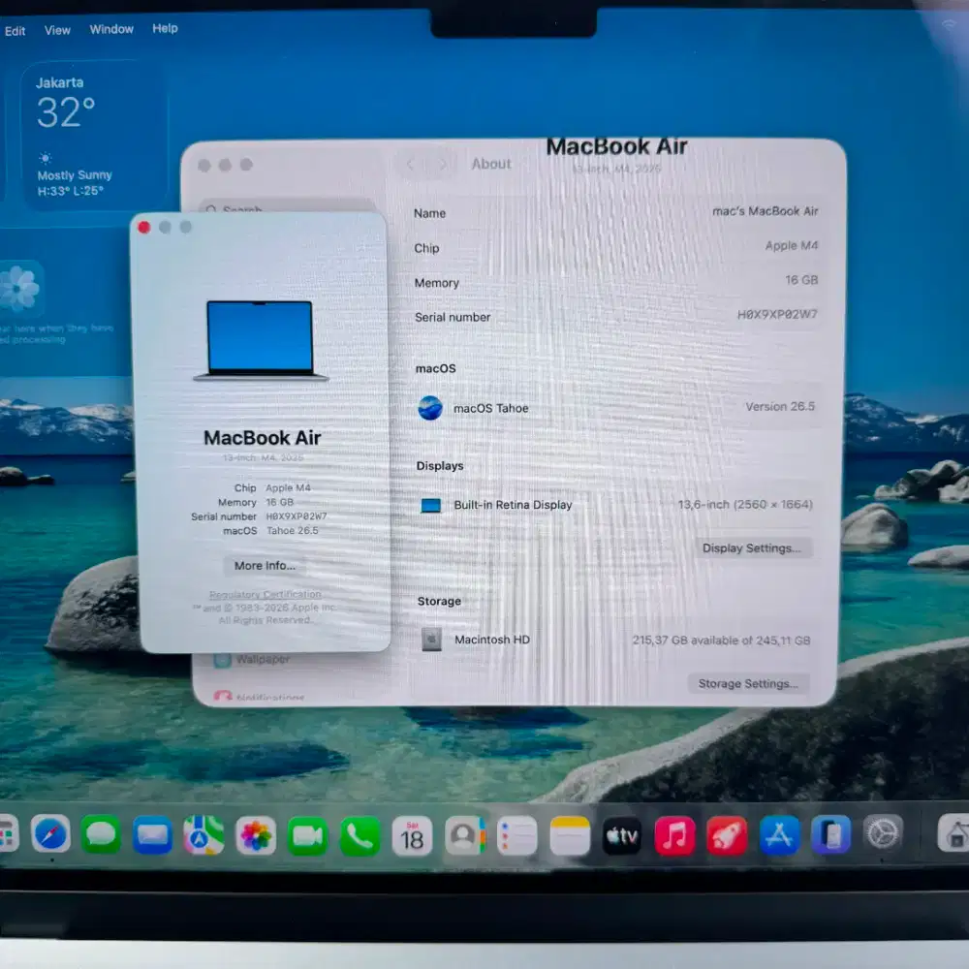Open System Settings gear in the Dock
Viewport: 969px width, 969px height.
coord(883,833)
